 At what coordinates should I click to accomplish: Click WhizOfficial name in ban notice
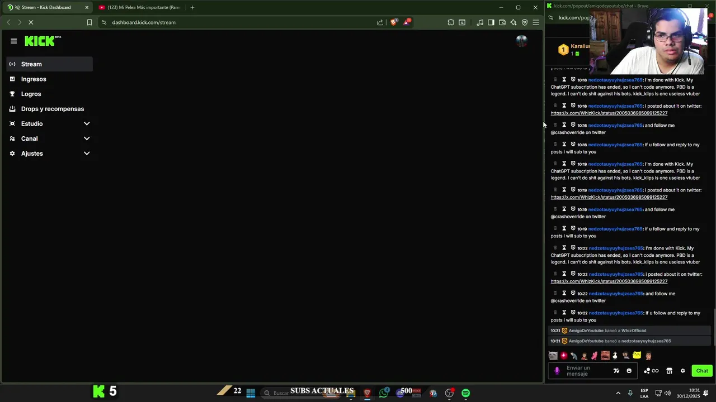point(634,331)
